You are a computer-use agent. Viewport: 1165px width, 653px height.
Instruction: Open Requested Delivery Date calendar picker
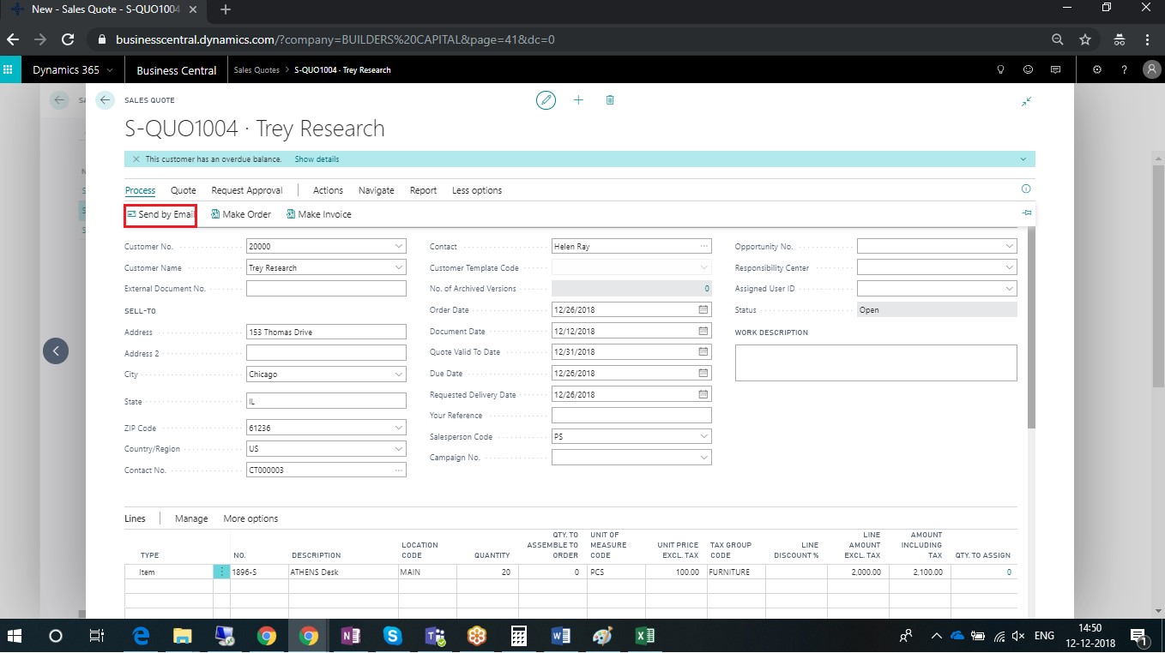pyautogui.click(x=703, y=395)
